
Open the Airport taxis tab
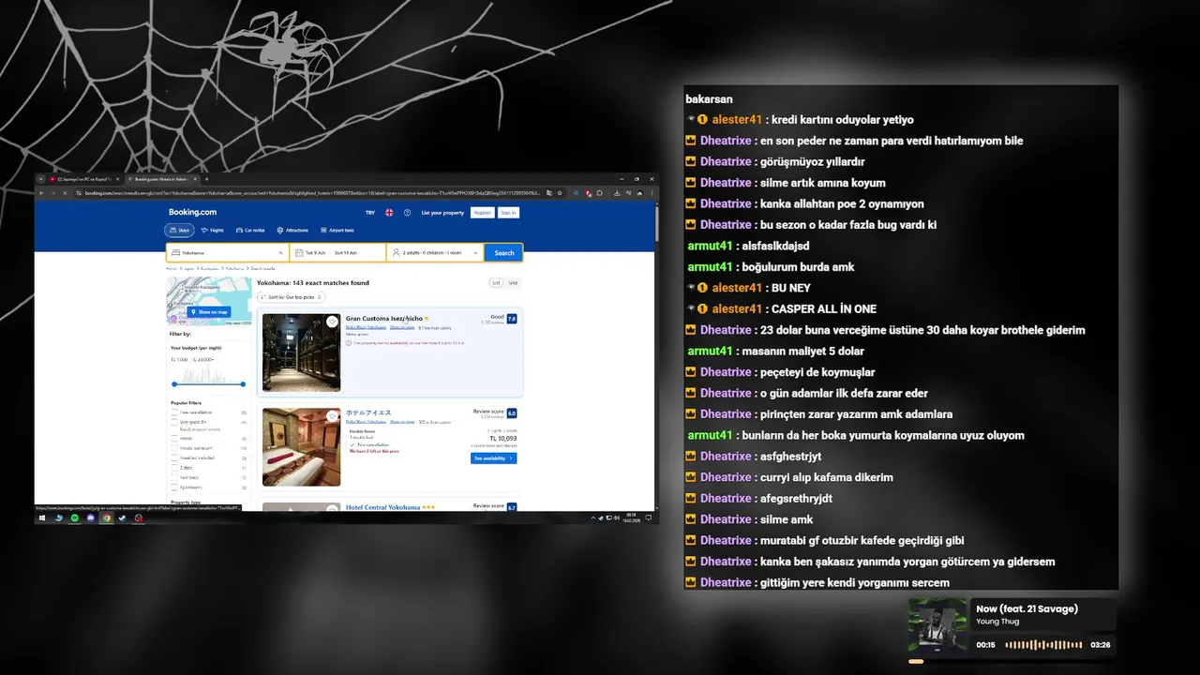(x=337, y=230)
